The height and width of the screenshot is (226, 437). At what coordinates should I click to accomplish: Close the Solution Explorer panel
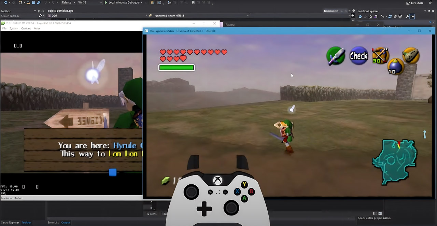click(x=434, y=11)
